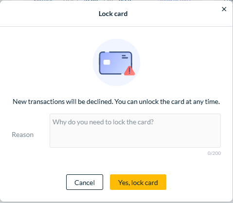
Task: Click the credit card illustration
Action: point(116,63)
